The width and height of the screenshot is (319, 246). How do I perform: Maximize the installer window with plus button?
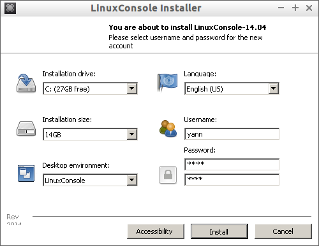(295, 8)
